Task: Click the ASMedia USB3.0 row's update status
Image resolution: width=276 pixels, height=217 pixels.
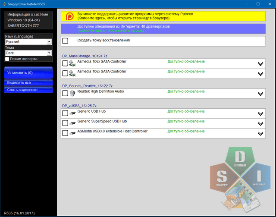Action: point(186,131)
